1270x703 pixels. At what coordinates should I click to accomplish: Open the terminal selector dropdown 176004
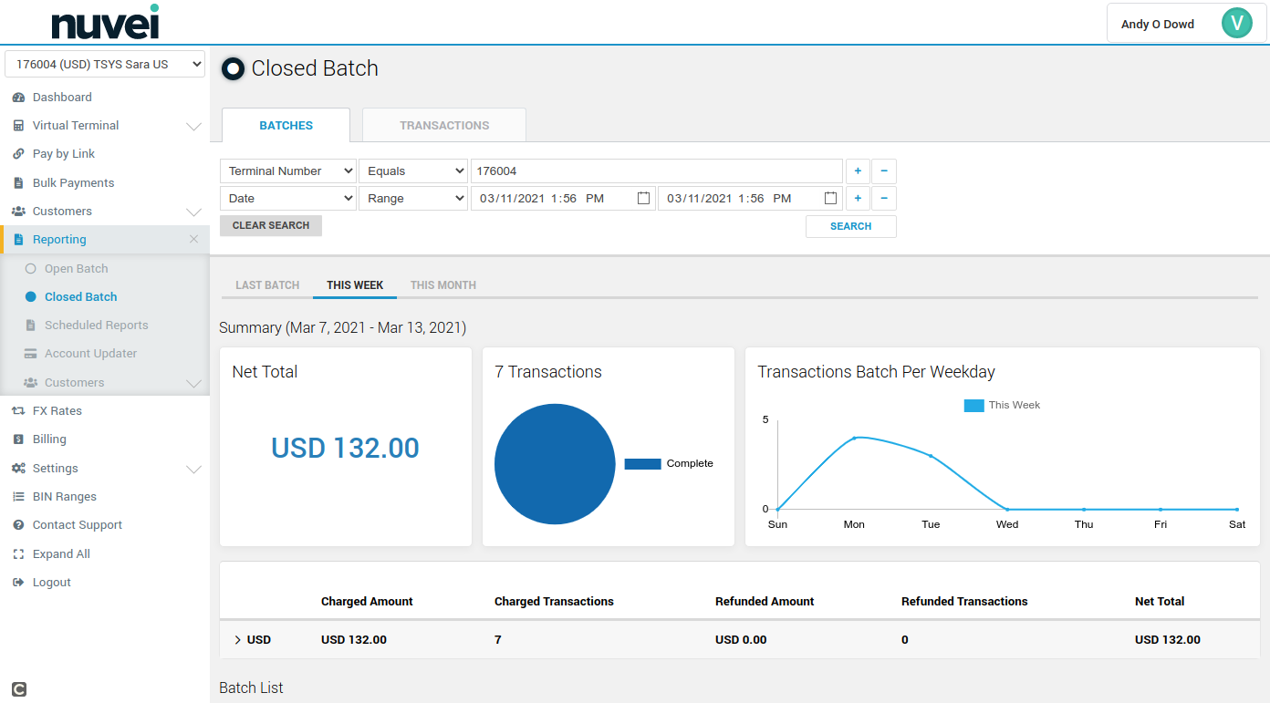[x=105, y=65]
